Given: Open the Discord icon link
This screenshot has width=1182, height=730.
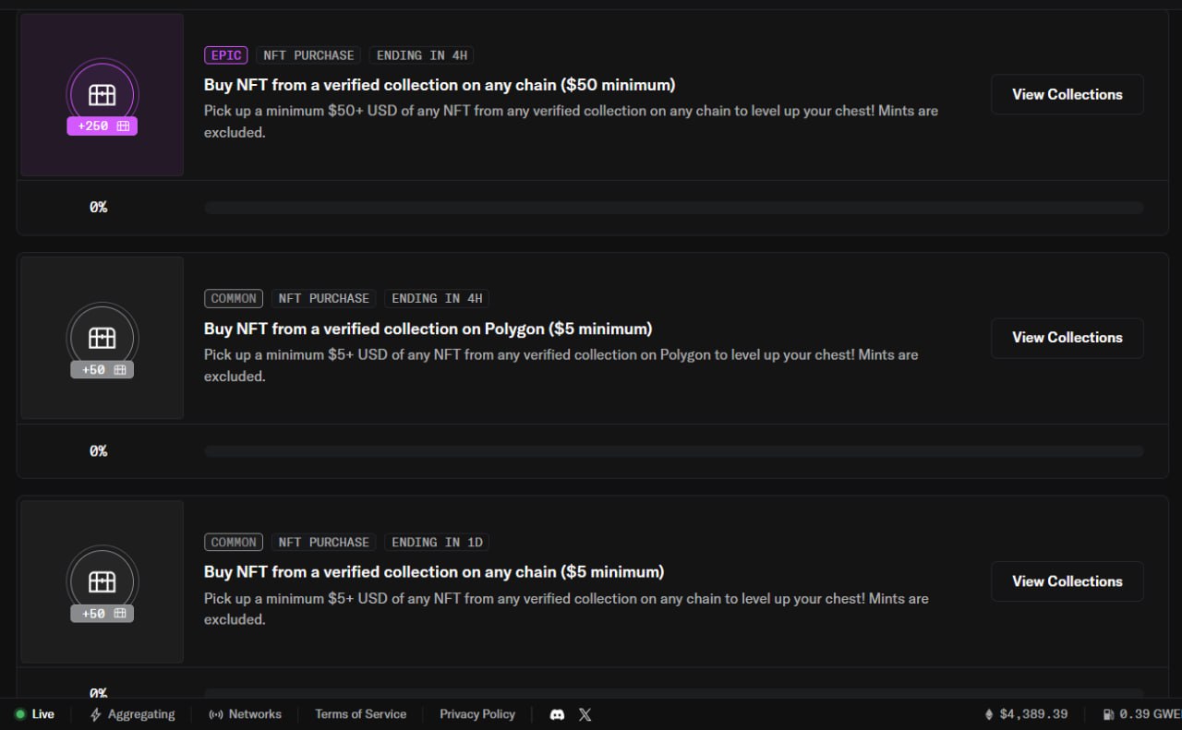Looking at the screenshot, I should 557,714.
